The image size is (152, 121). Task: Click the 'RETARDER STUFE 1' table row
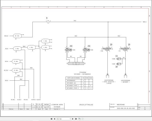[79, 86]
